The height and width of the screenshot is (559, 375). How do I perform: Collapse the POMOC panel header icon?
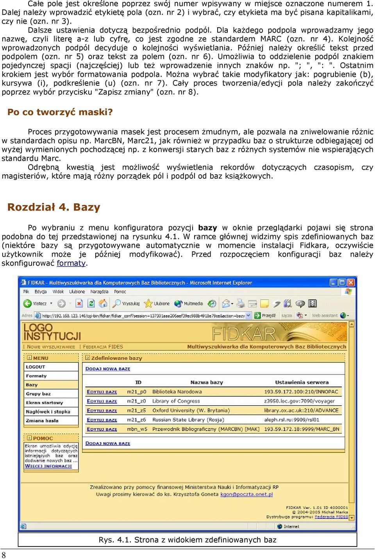pos(29,438)
